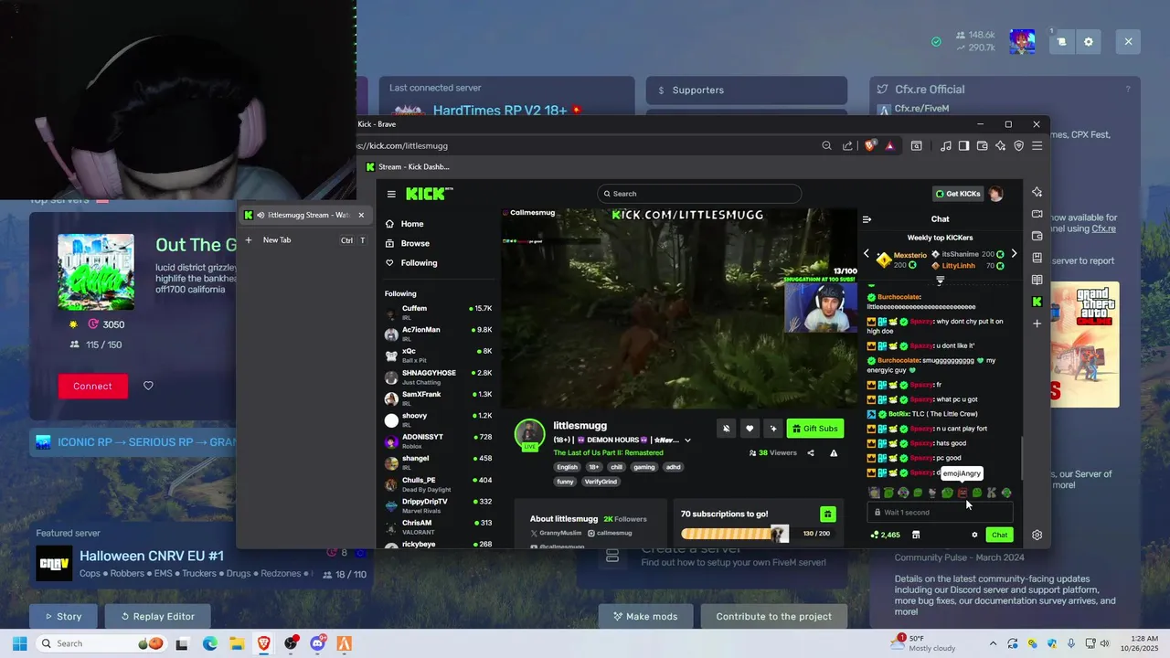
Task: Open Cuffem's channel from Following list
Action: 439,311
